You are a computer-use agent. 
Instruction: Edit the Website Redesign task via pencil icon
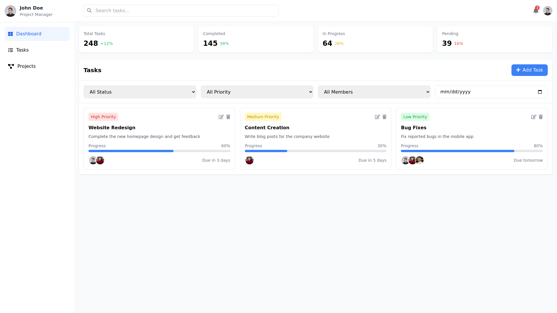[221, 117]
